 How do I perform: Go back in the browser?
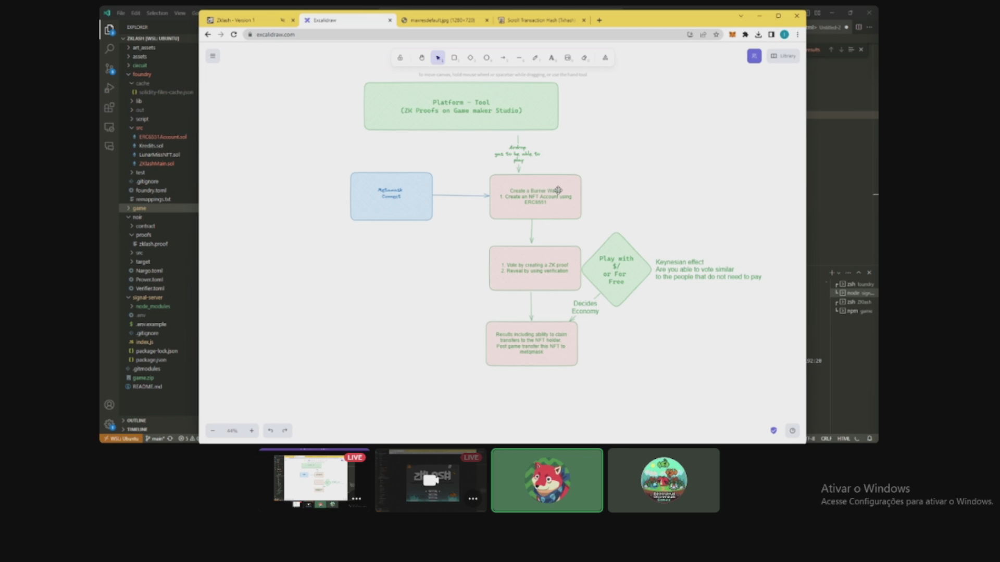click(208, 34)
